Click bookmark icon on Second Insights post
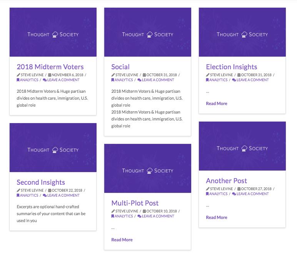 click(x=18, y=196)
